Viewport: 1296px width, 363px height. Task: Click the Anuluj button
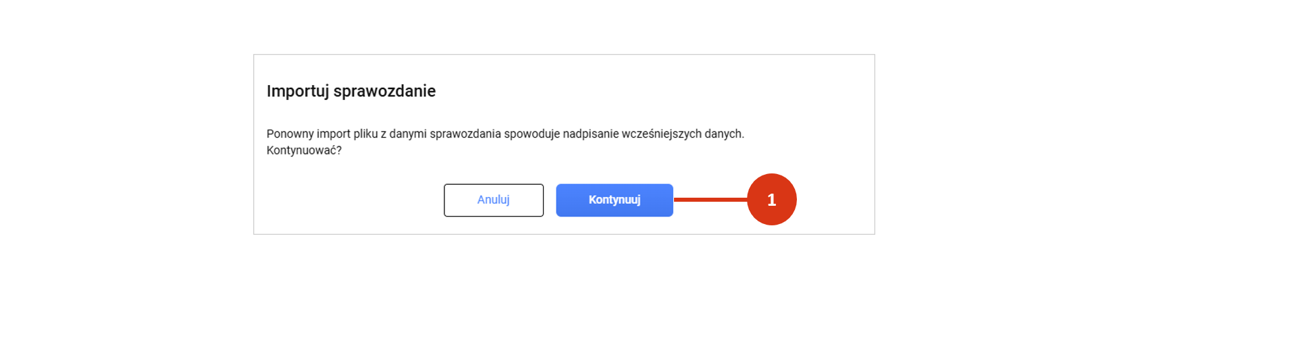click(493, 200)
